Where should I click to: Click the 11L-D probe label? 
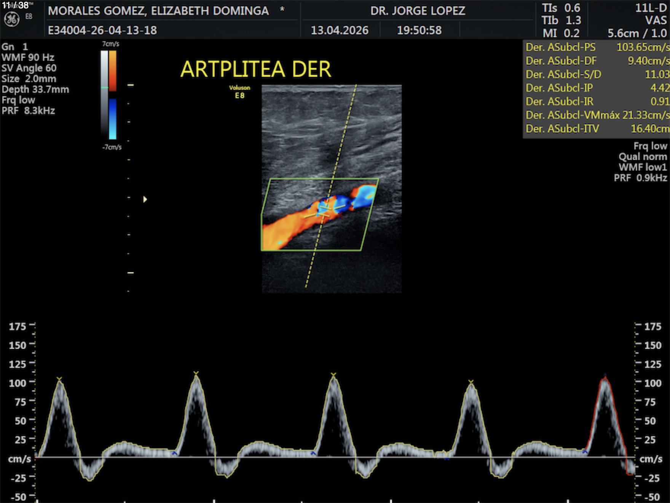[651, 8]
